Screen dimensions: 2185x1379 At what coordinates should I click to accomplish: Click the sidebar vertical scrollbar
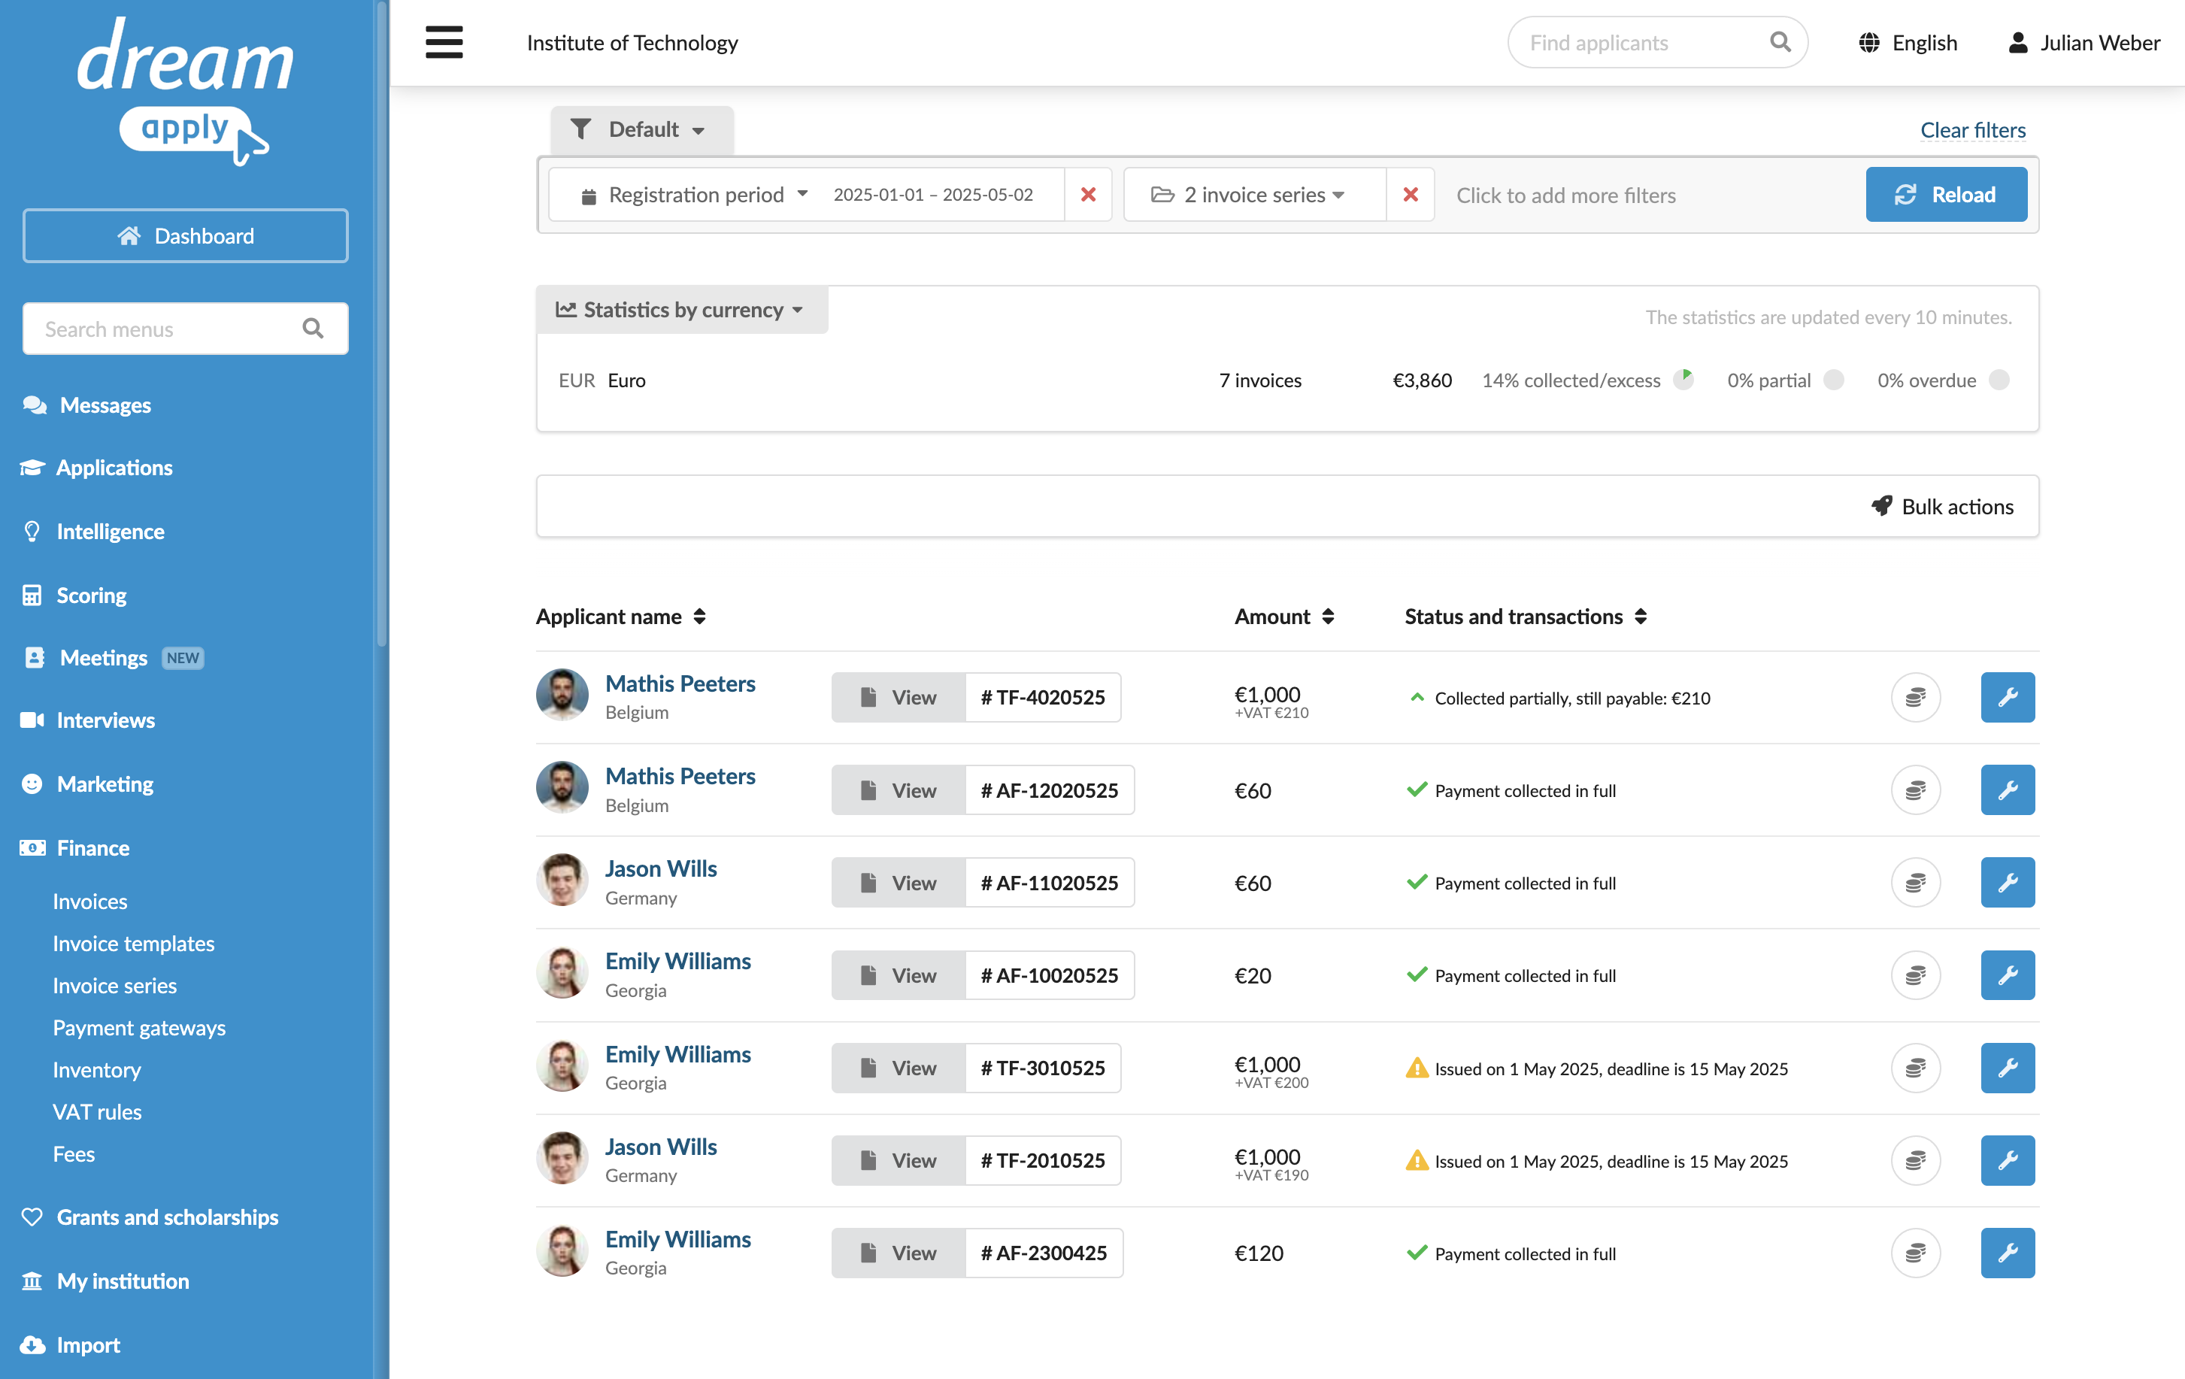381,323
